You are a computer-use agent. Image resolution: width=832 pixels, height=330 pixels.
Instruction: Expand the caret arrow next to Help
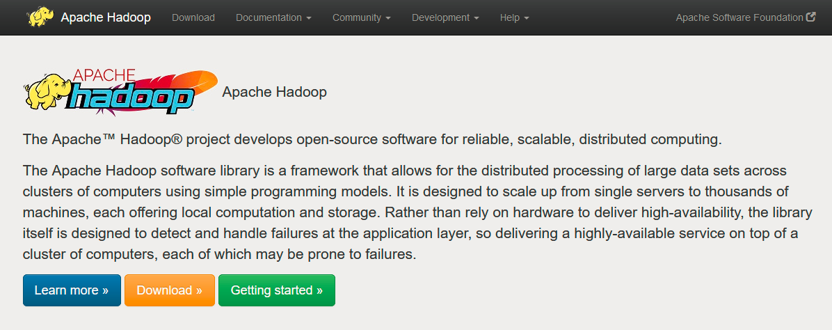527,18
